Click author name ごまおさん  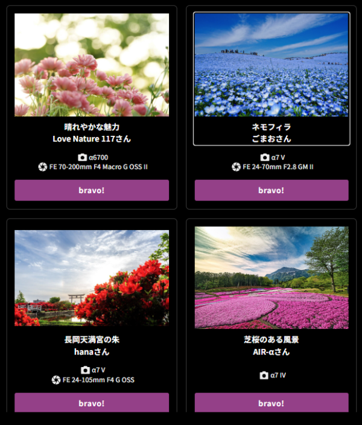pyautogui.click(x=271, y=139)
